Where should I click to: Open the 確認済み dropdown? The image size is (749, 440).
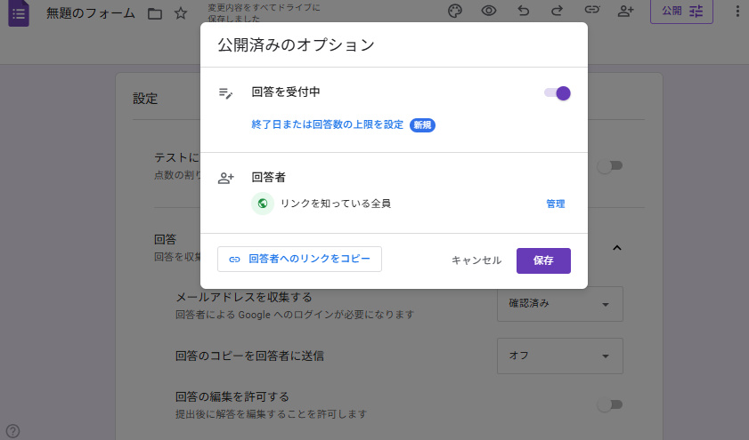click(x=559, y=304)
